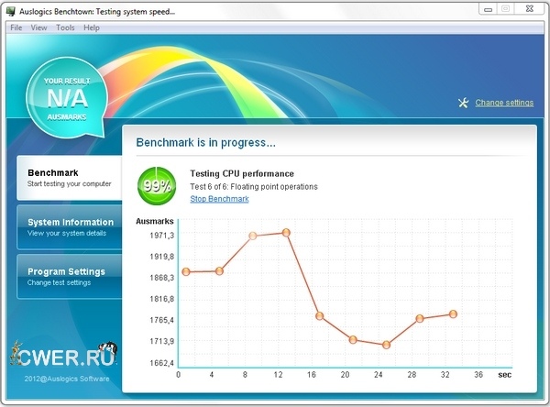Click the green 99% progress circle
Viewport: 550px width, 407px height.
coord(156,185)
